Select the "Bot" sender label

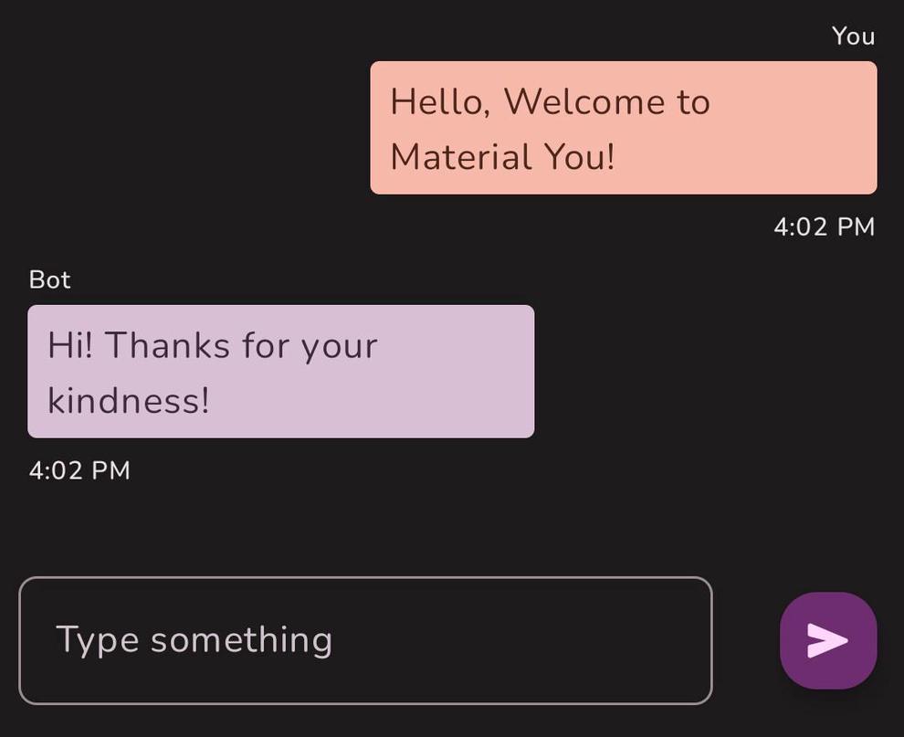(50, 279)
